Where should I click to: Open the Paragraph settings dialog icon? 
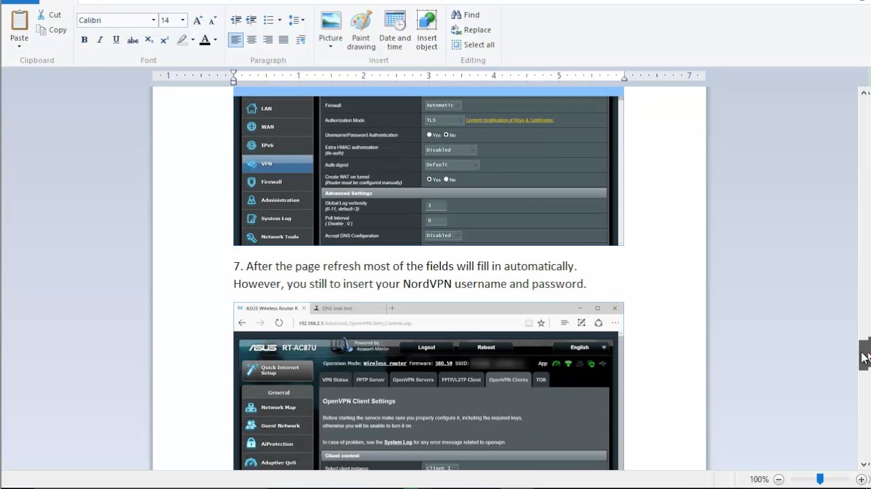coord(301,40)
